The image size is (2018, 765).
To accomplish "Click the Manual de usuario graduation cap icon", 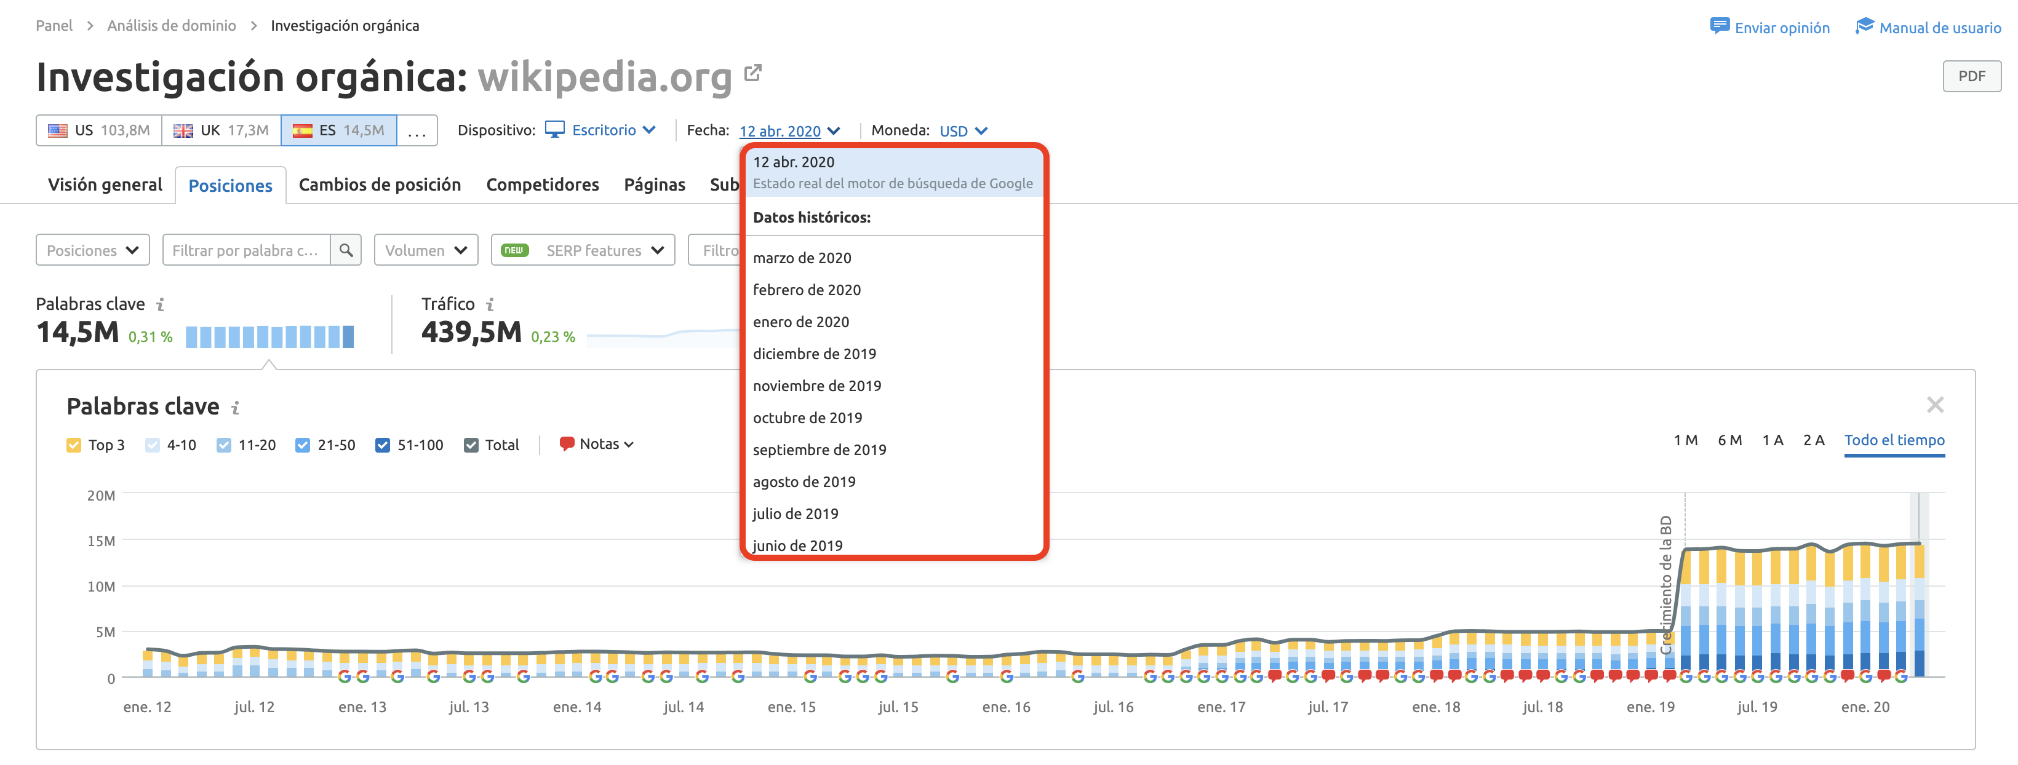I will pyautogui.click(x=1865, y=26).
